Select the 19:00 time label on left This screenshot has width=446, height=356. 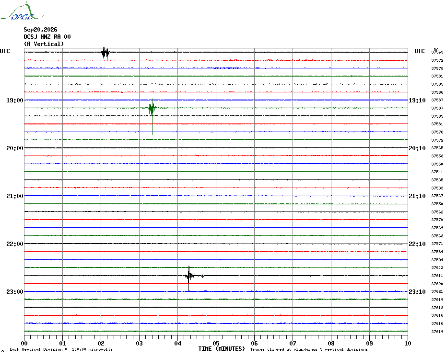point(15,100)
